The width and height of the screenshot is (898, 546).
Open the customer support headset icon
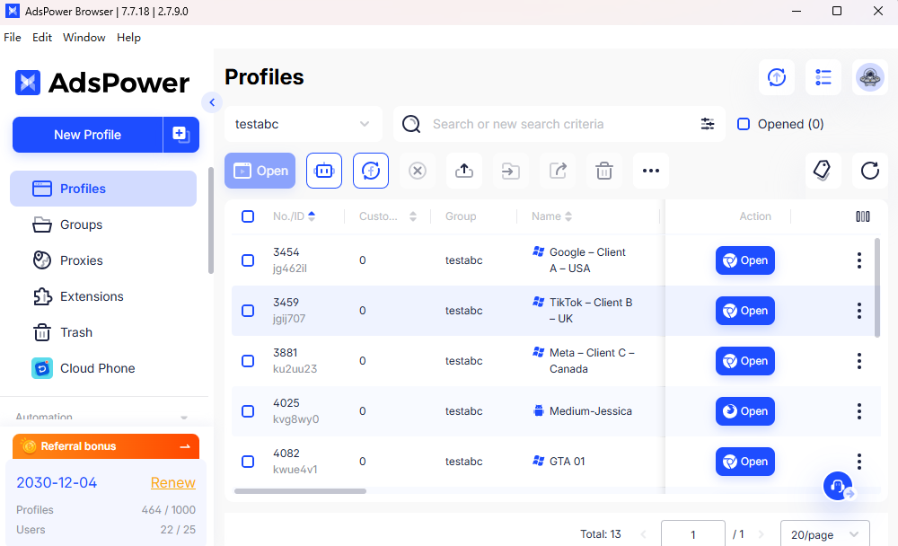(x=838, y=487)
